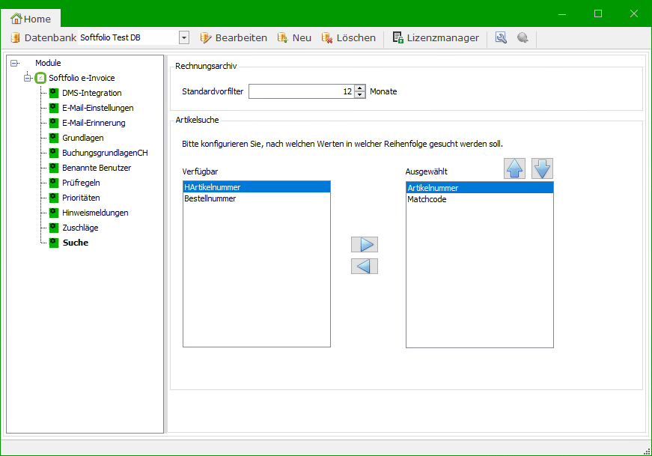The width and height of the screenshot is (652, 456).
Task: Open the Datenbank dropdown list
Action: tap(184, 37)
